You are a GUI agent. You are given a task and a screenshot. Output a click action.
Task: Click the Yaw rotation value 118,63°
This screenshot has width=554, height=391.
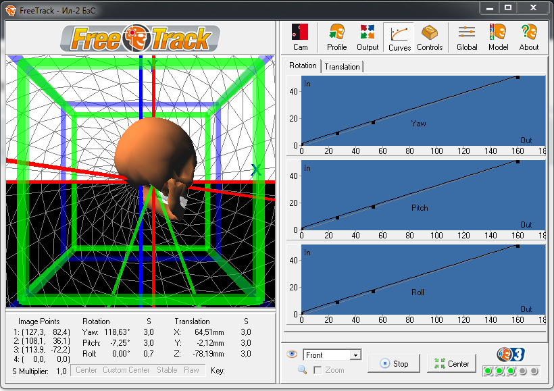tap(117, 332)
